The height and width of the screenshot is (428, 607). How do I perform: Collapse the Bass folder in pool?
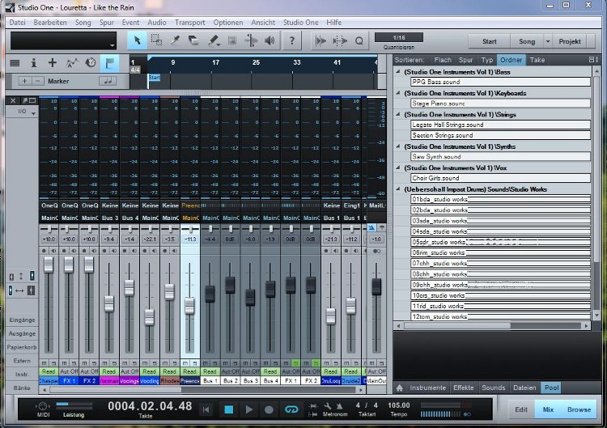(398, 71)
